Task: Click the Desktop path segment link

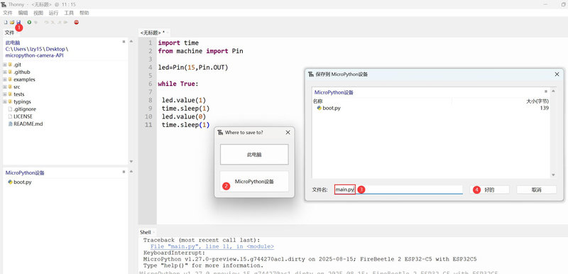Action: click(55, 49)
